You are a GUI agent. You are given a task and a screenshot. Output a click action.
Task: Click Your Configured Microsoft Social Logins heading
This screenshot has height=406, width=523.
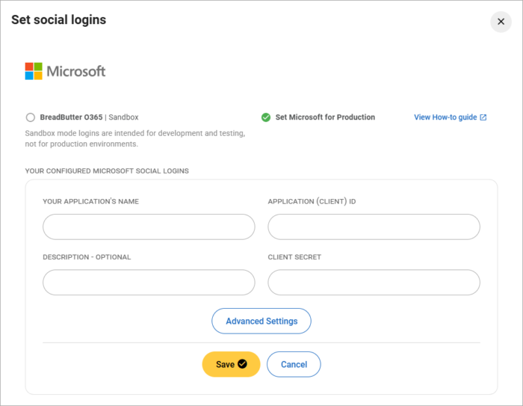tap(107, 171)
